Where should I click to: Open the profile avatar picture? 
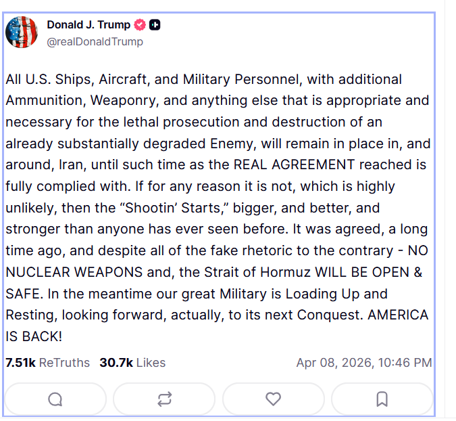(x=22, y=32)
